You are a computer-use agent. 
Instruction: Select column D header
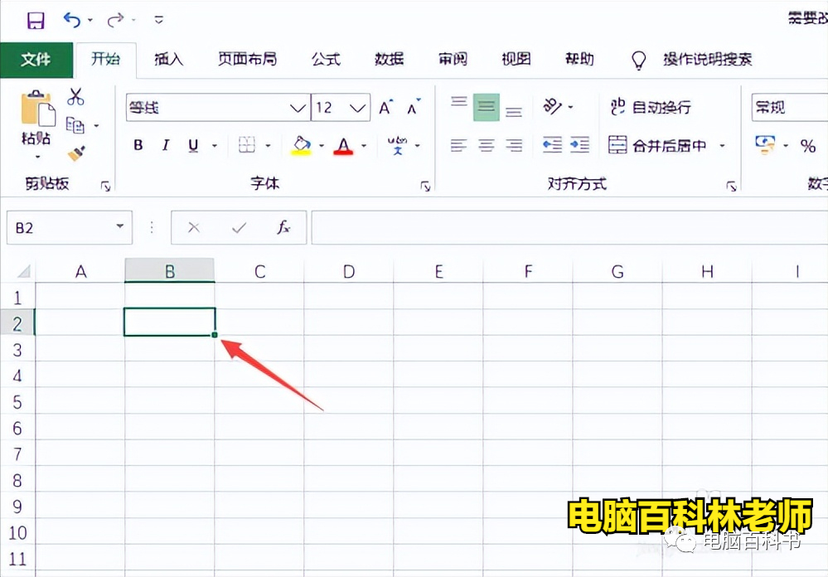[348, 271]
